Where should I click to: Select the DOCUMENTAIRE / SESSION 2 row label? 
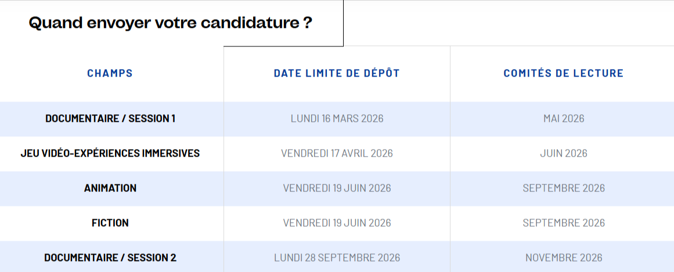click(110, 258)
